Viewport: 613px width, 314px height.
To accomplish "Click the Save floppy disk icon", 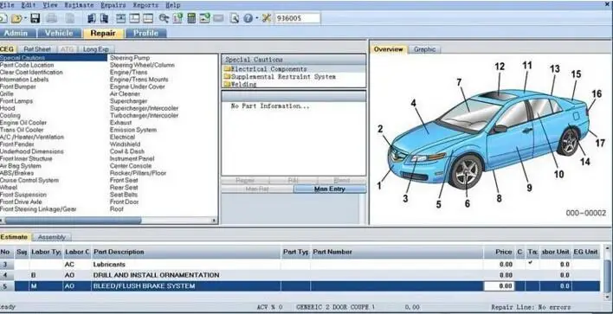I will tap(35, 18).
